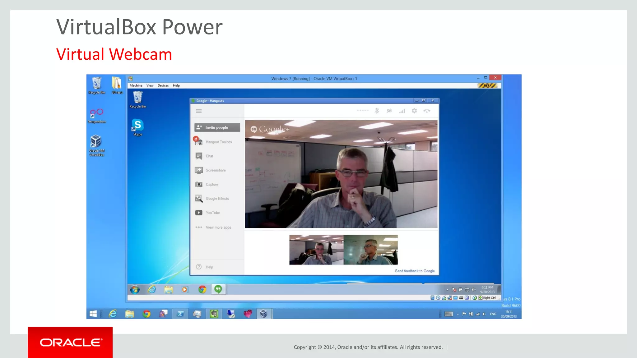The image size is (637, 358).
Task: Toggle the guest volume speaker icon
Action: tap(474, 290)
